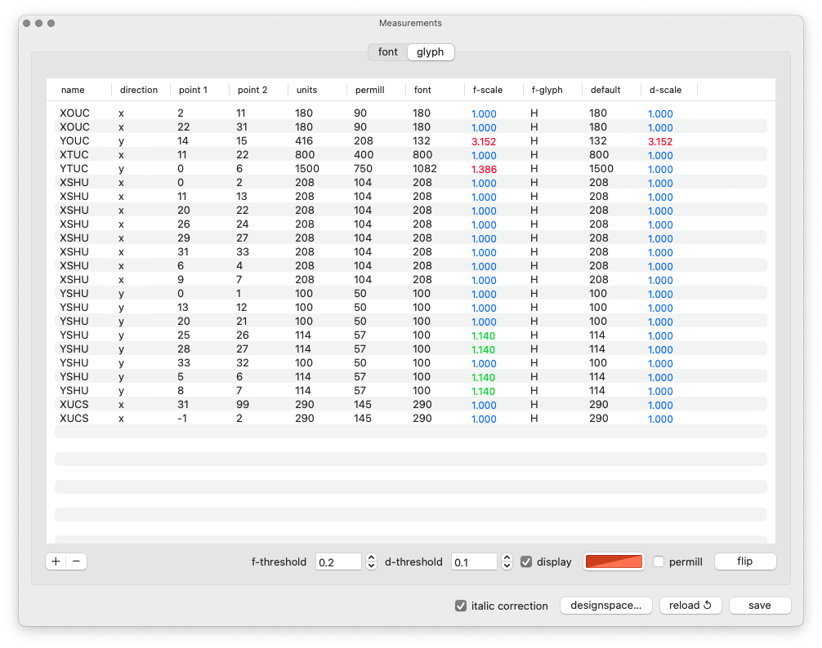Click the f-threshold stepper arrows

click(372, 561)
